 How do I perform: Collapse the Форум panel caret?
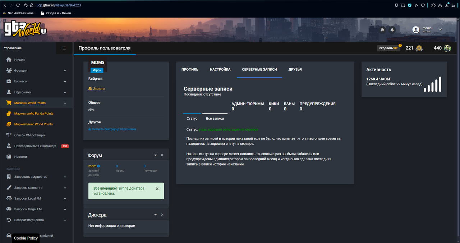[x=156, y=155]
